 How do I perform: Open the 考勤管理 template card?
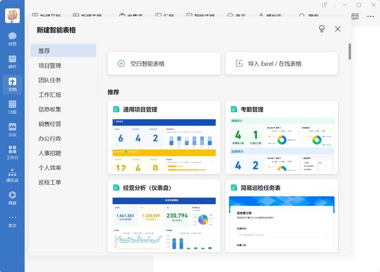[281, 138]
